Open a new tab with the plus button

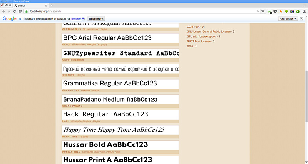point(52,6)
